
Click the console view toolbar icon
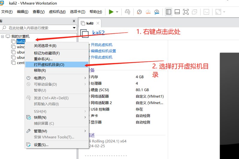206,12
